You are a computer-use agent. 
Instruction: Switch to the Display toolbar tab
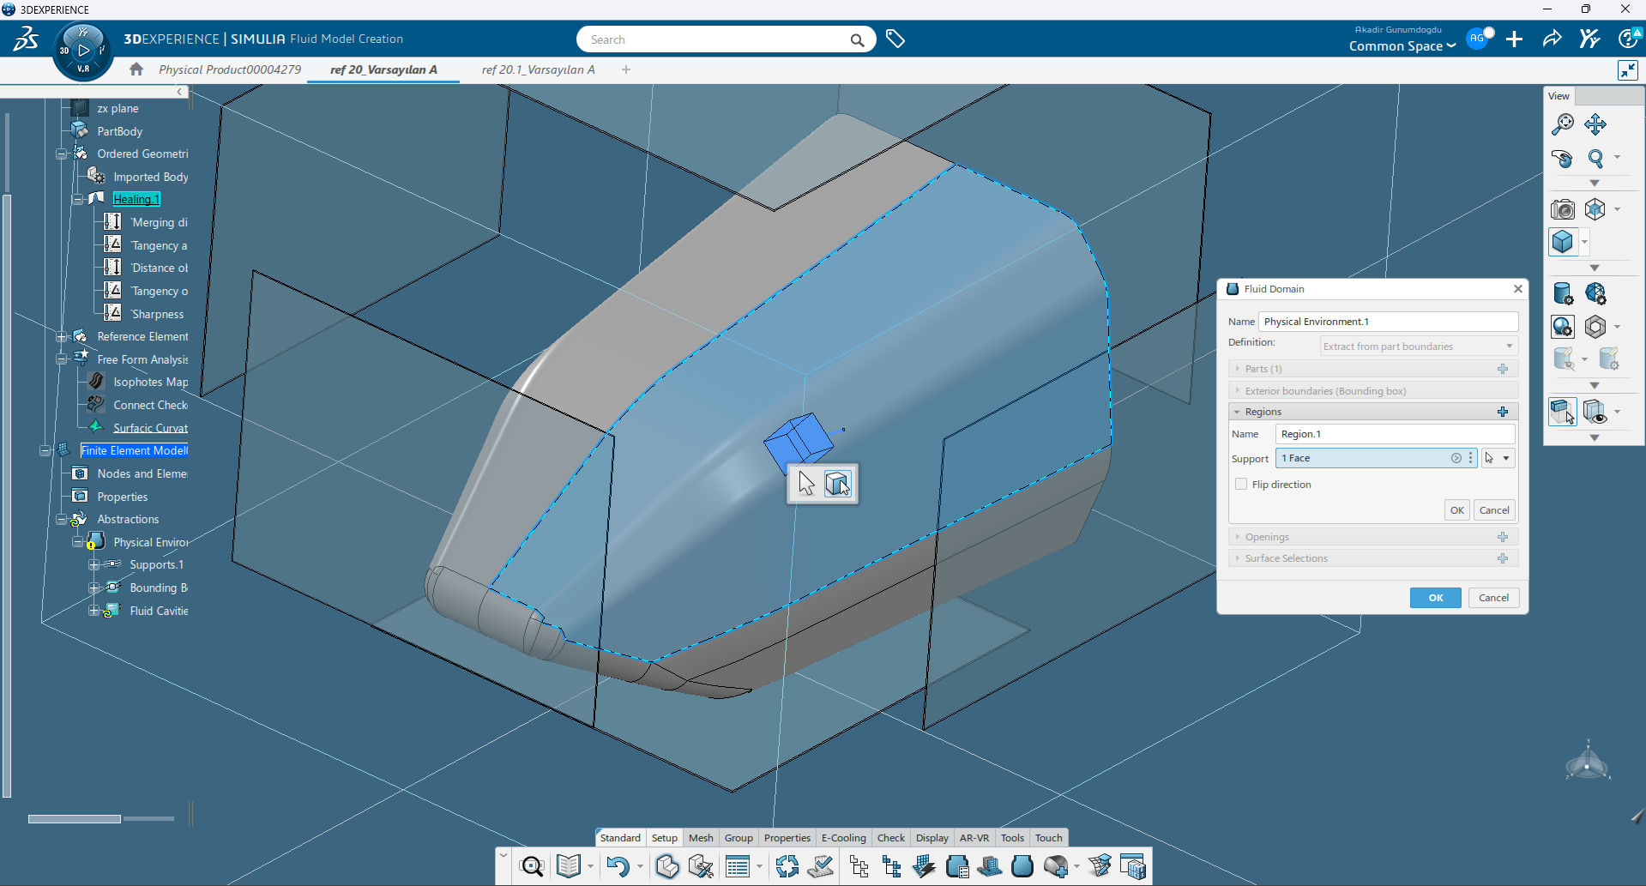pos(932,838)
